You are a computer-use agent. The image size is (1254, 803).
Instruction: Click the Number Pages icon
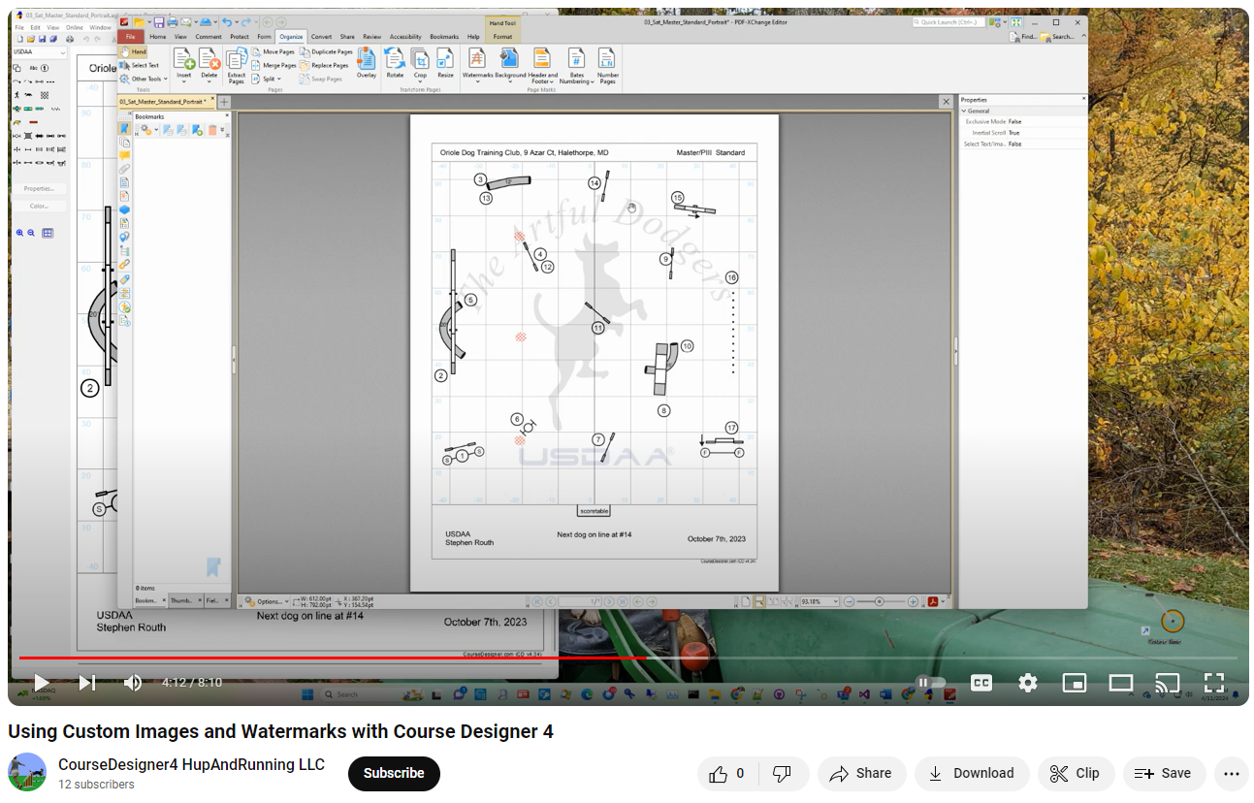[x=607, y=64]
